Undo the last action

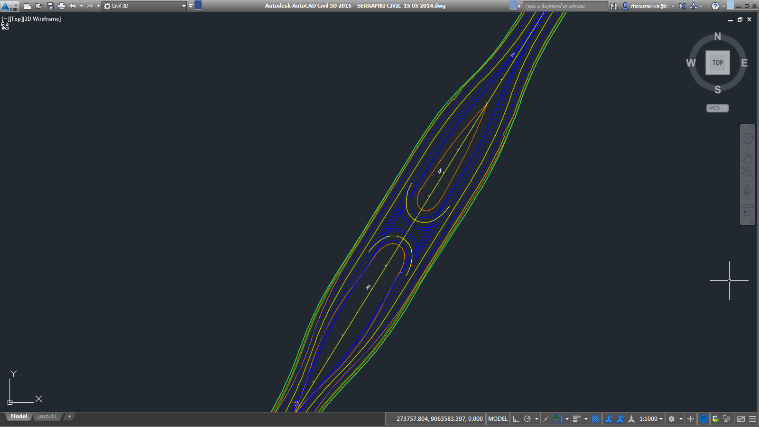[73, 6]
